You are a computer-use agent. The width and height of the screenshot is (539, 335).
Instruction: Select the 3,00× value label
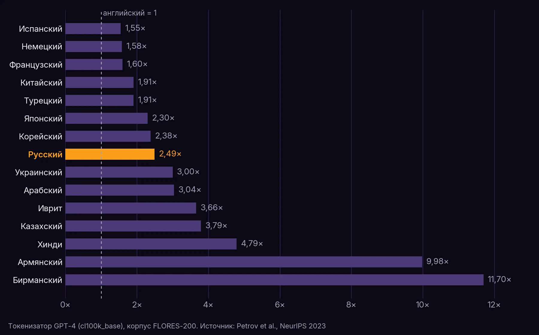click(x=188, y=172)
